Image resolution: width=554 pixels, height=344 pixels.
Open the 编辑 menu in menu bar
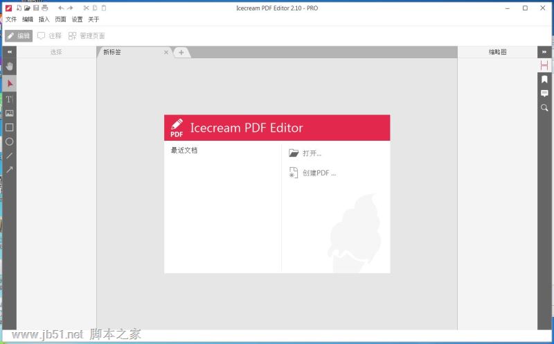[28, 19]
